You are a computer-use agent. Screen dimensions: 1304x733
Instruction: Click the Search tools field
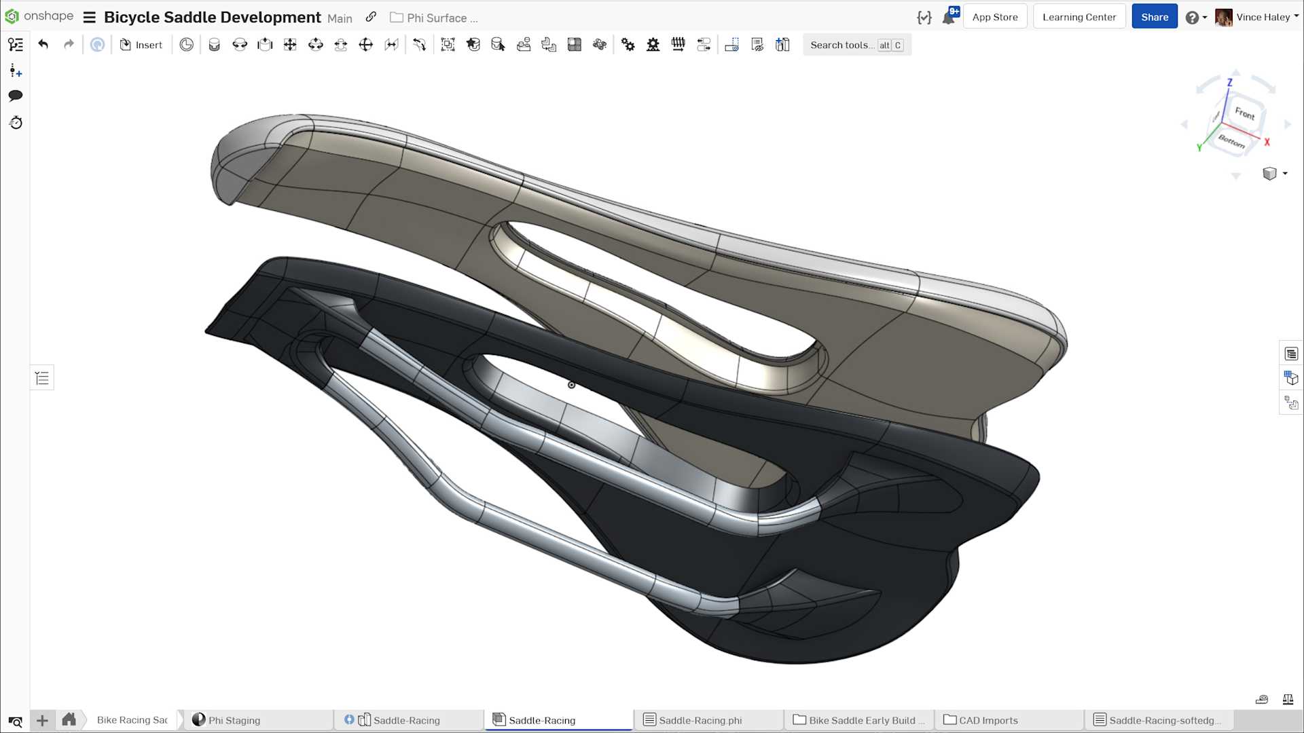841,45
